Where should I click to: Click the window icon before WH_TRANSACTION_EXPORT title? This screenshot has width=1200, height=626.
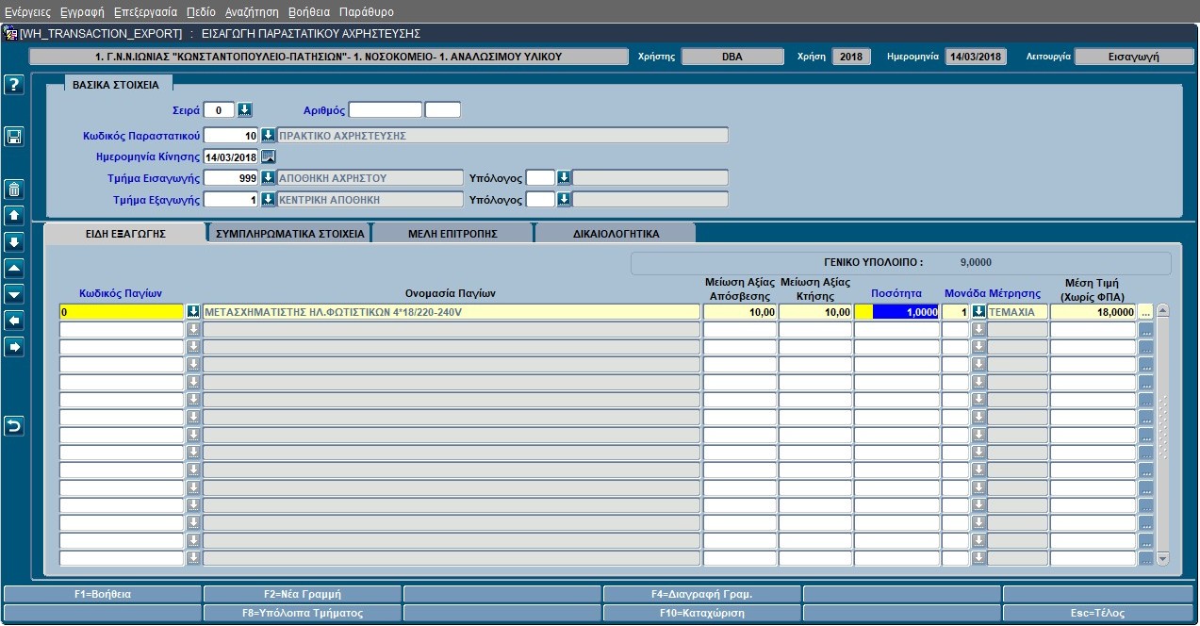(11, 33)
